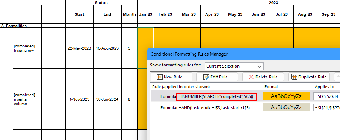Click the beige AaBbCcYyZz format preview
This screenshot has height=140, width=340.
coord(286,108)
